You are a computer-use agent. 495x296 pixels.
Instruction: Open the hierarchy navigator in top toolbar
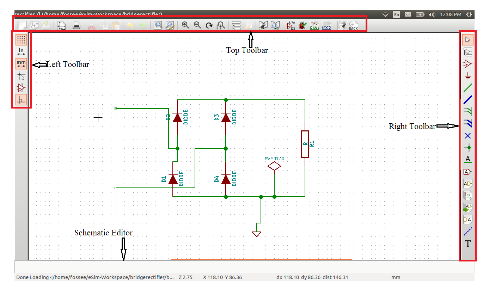click(236, 25)
